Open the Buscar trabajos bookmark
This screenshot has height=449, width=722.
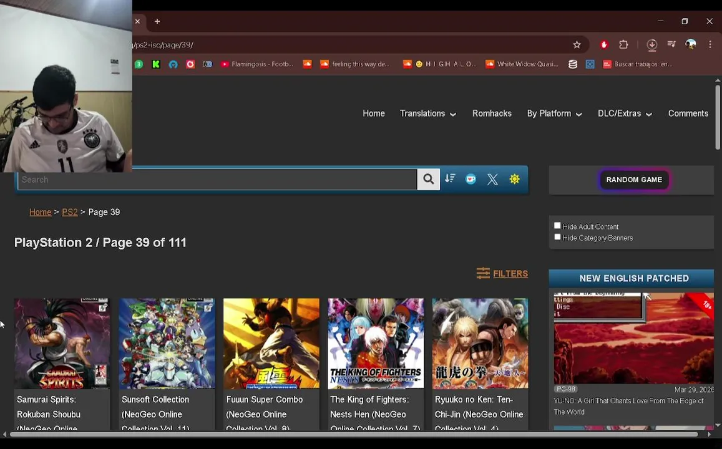click(x=638, y=64)
